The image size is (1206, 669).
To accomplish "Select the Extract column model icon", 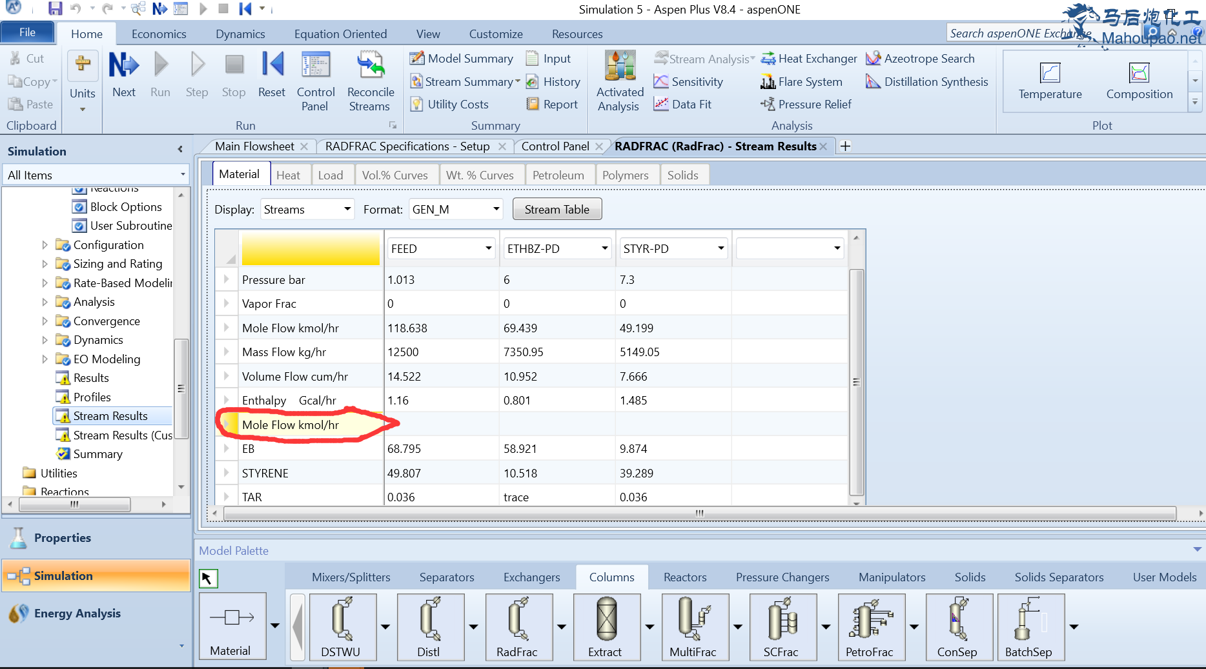I will [606, 626].
